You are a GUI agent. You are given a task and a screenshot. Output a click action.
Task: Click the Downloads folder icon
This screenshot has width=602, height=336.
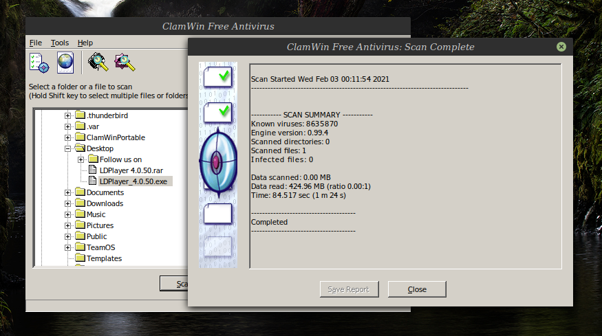coord(80,203)
